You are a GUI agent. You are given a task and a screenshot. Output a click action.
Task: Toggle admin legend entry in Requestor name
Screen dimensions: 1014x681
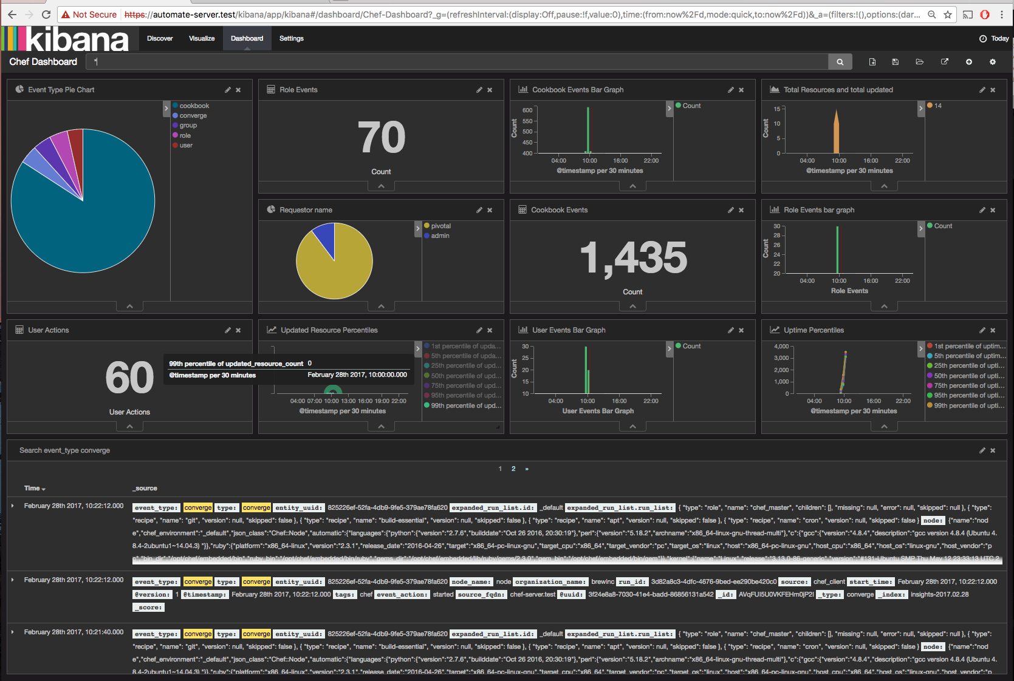tap(437, 235)
